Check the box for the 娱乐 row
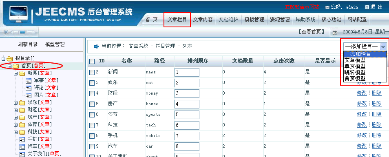 (92, 83)
